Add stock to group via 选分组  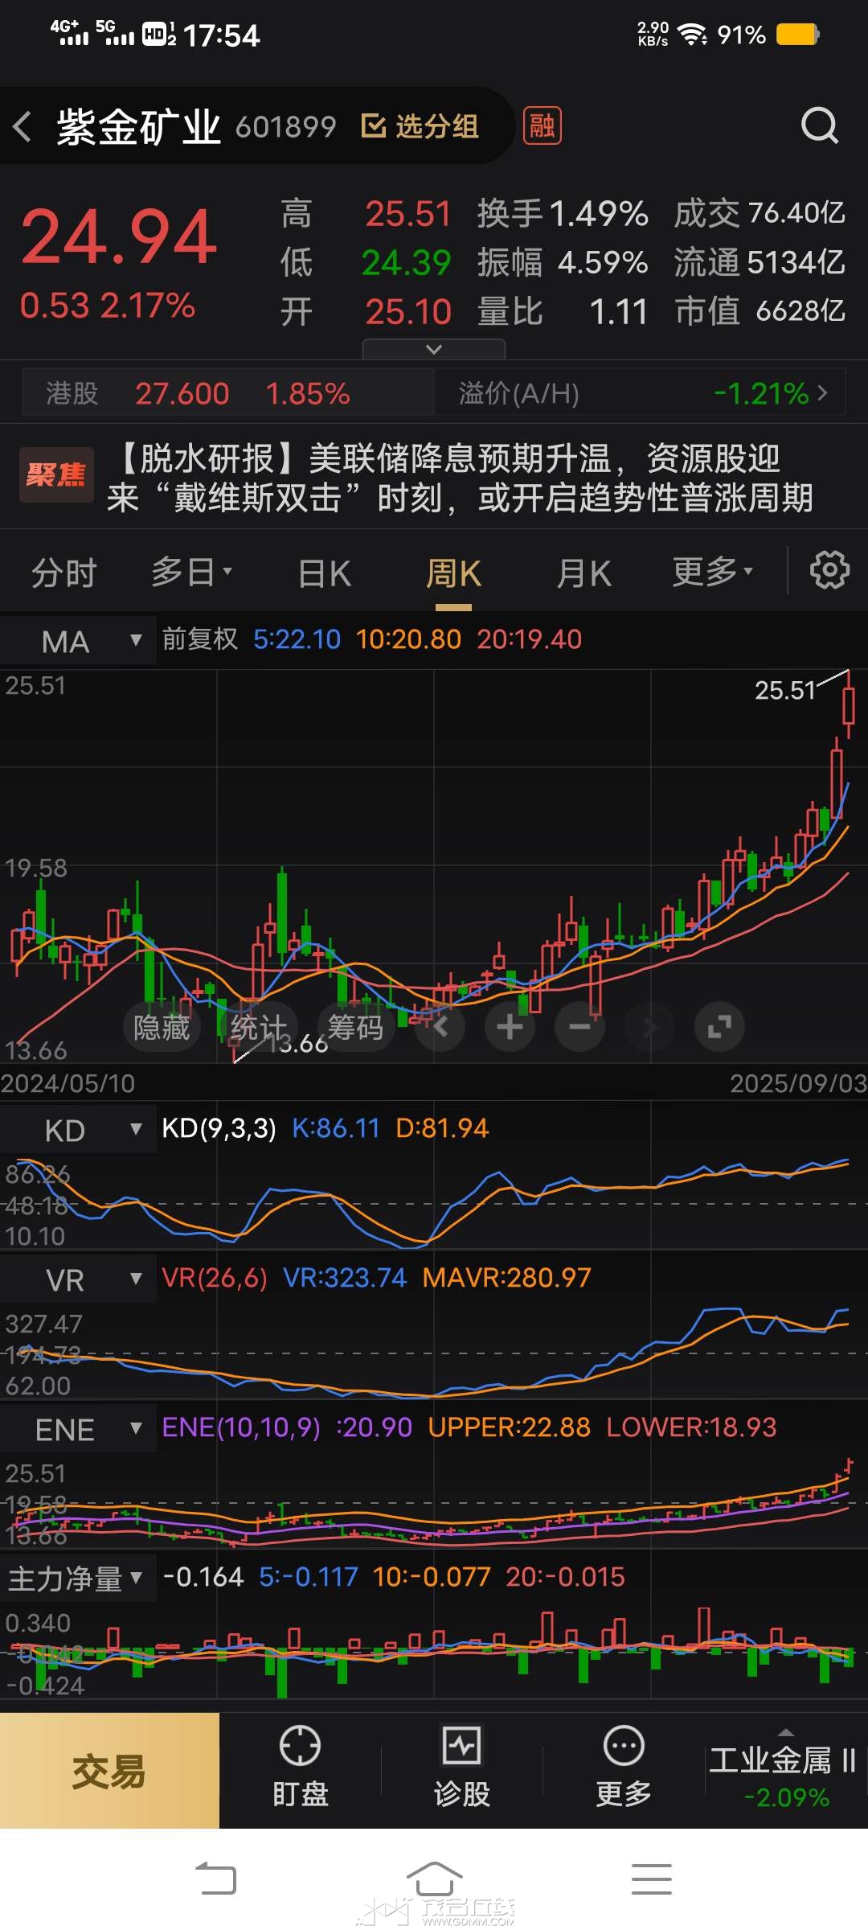click(420, 126)
